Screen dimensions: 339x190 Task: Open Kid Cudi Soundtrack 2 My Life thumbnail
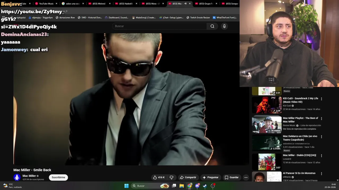tap(267, 105)
